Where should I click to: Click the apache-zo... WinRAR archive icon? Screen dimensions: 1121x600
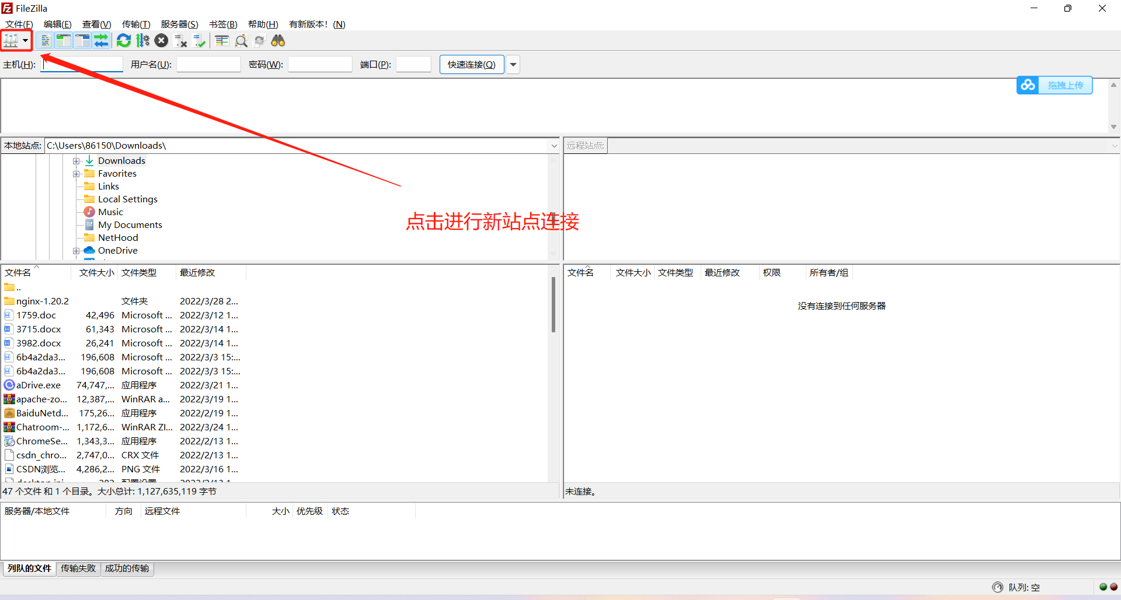pos(9,399)
